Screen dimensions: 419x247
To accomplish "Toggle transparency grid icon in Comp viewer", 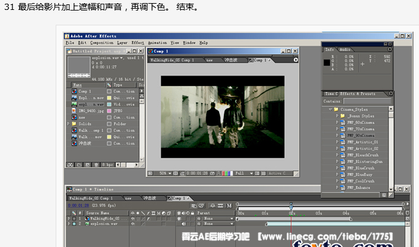I will 263,173.
